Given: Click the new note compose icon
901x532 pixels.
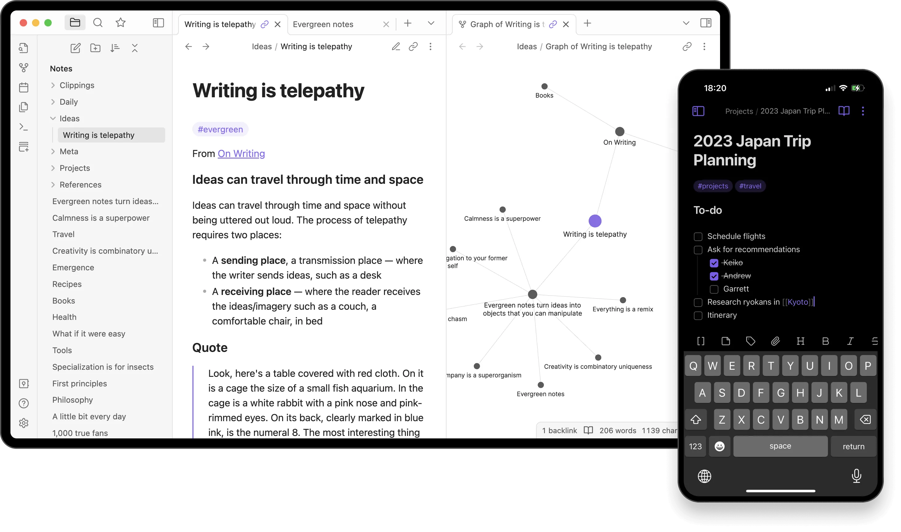Looking at the screenshot, I should [75, 47].
